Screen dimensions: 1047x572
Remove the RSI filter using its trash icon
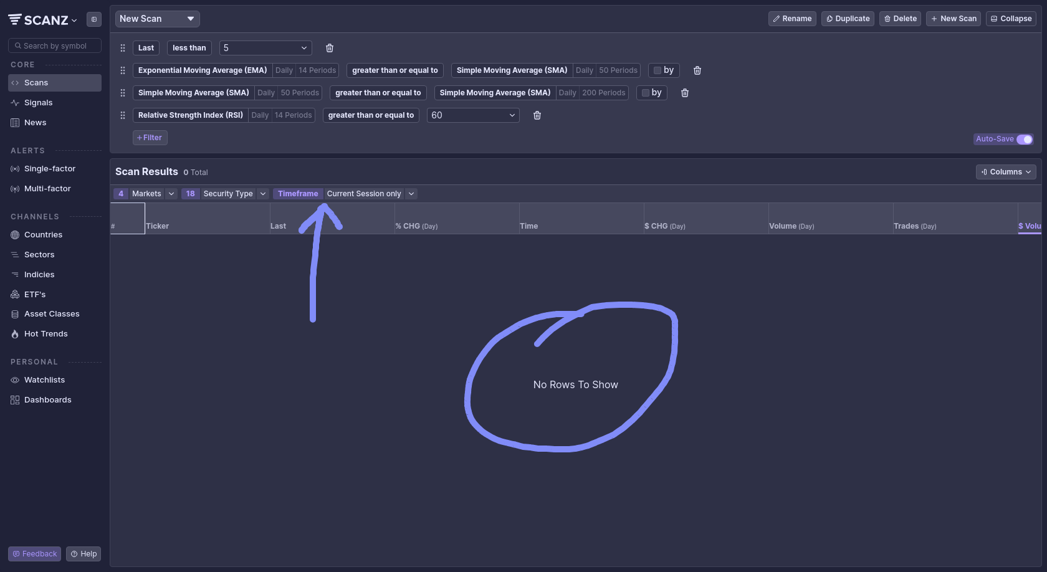point(537,115)
